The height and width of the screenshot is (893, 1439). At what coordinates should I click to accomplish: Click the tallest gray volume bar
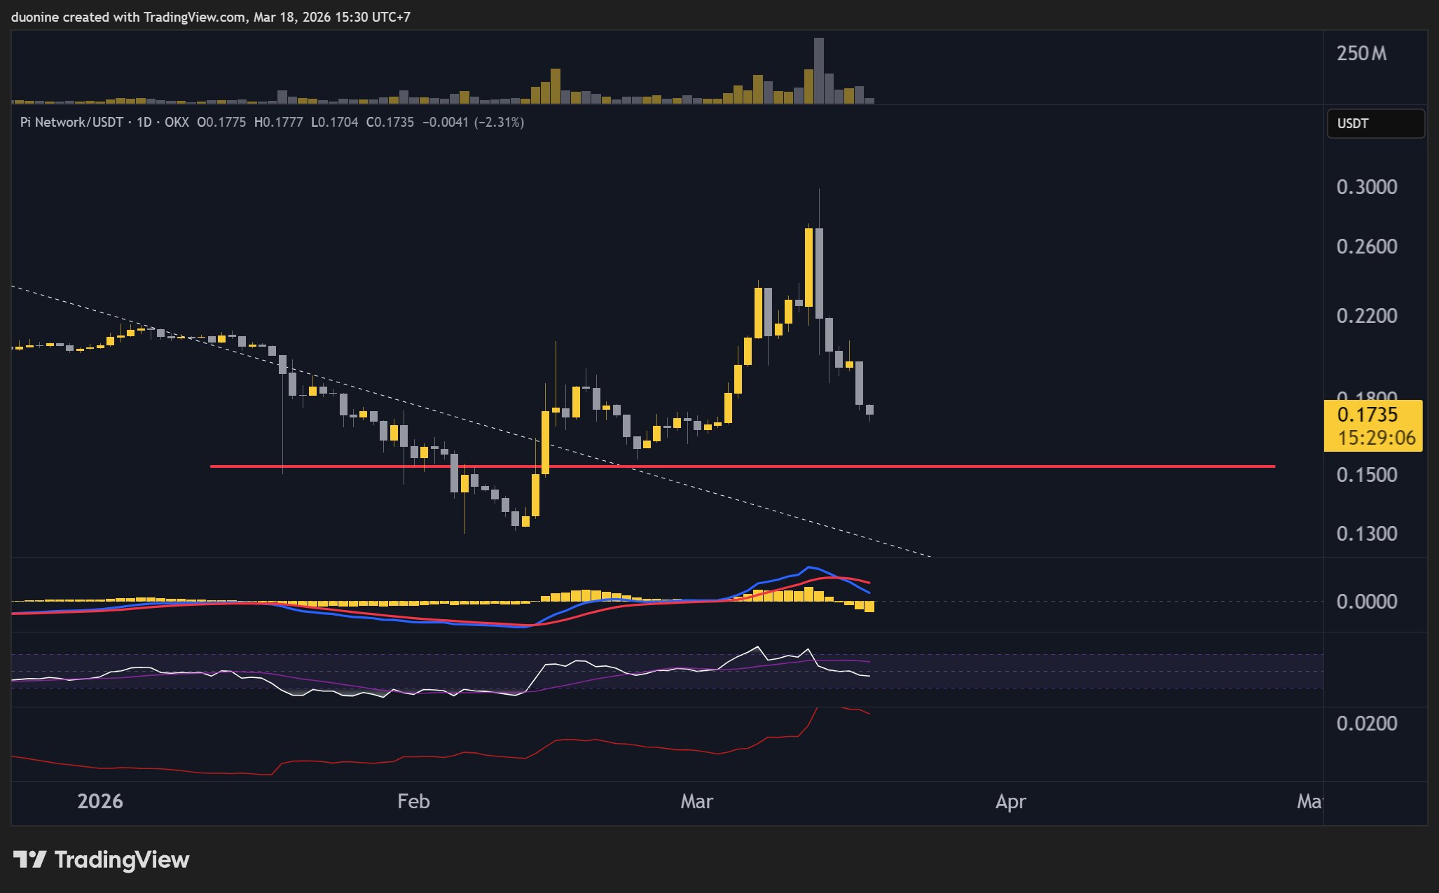818,70
